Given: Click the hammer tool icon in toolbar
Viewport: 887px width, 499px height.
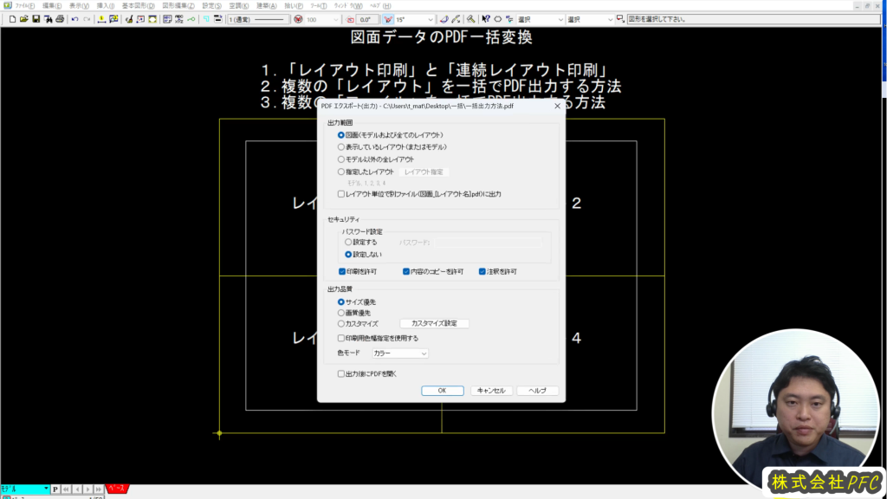Looking at the screenshot, I should click(x=470, y=19).
